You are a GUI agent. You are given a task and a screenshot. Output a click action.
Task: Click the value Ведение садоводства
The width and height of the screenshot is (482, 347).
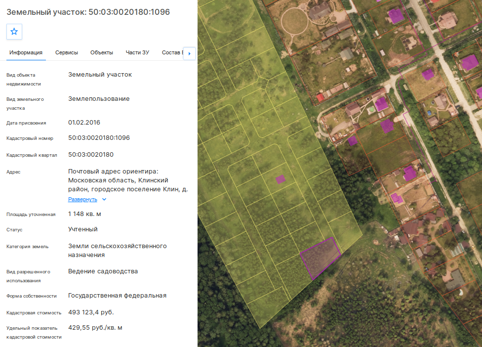pos(103,271)
